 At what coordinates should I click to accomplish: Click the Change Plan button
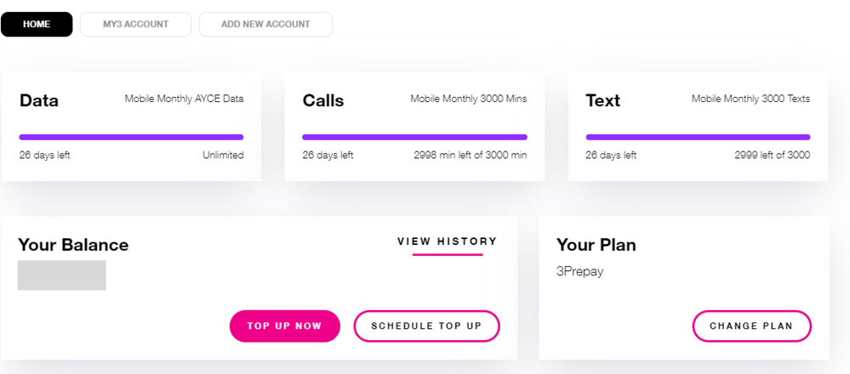pyautogui.click(x=751, y=326)
